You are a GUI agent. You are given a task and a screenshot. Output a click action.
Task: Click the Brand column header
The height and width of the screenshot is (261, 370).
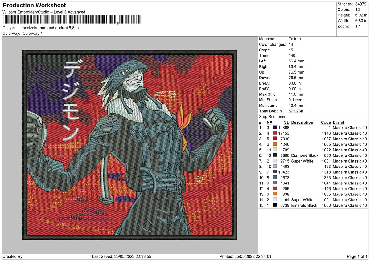coord(339,122)
